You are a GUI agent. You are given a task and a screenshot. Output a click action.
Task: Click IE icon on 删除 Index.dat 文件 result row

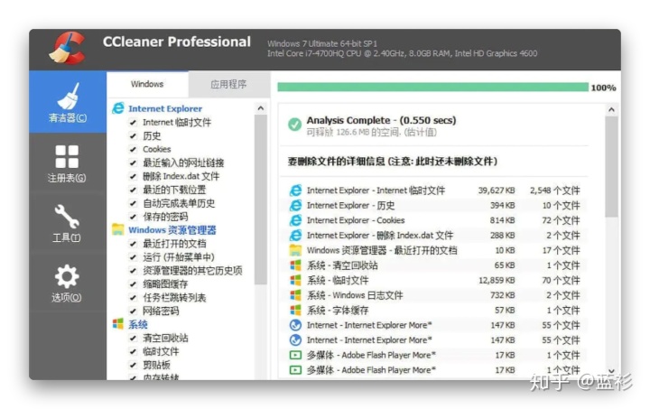[295, 235]
